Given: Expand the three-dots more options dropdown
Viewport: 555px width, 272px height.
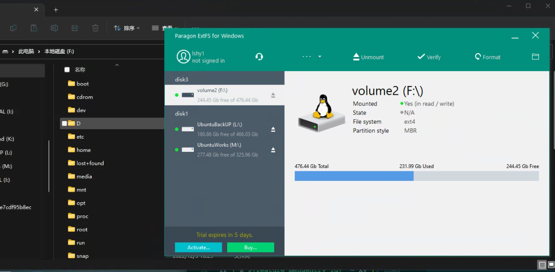Looking at the screenshot, I should pos(312,56).
